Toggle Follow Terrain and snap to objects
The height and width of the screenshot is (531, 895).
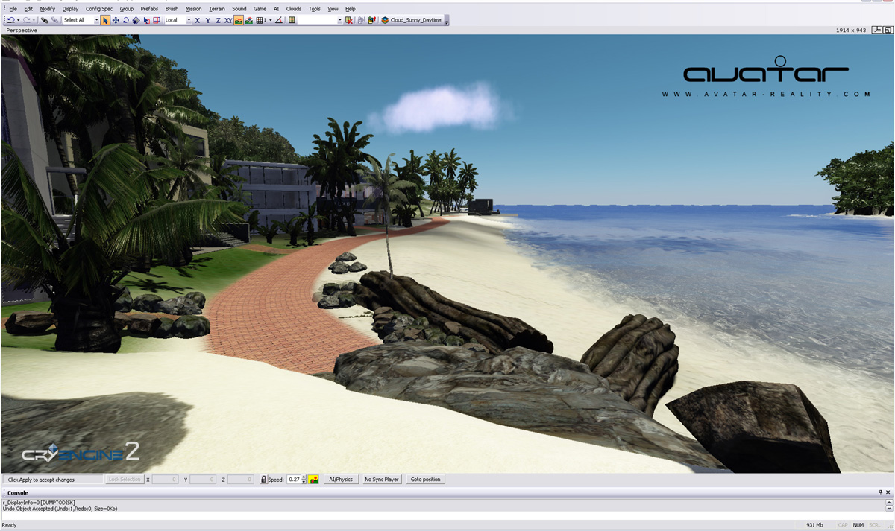coord(248,20)
